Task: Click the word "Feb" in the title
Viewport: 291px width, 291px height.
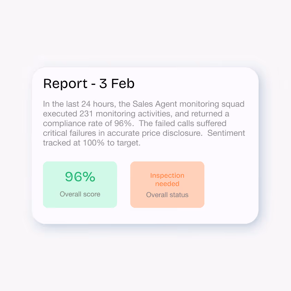Action: coord(123,84)
